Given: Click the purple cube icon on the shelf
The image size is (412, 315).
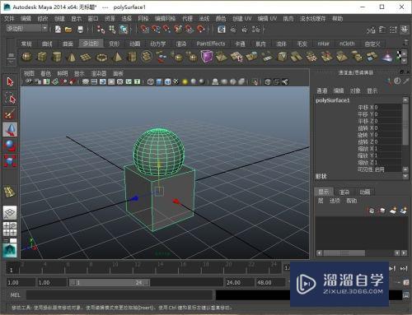Looking at the screenshot, I should 207,57.
